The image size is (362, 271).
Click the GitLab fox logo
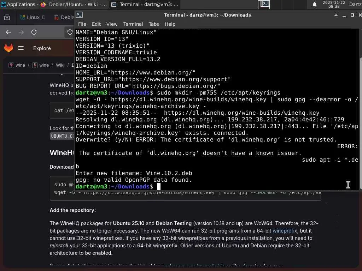[9, 48]
